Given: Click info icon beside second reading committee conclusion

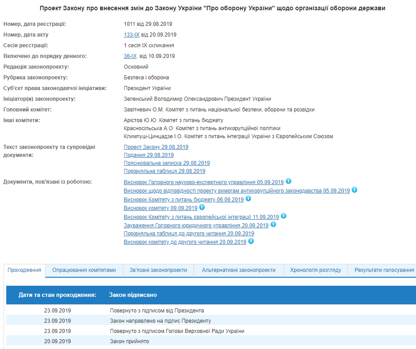Looking at the screenshot, I should click(251, 241).
